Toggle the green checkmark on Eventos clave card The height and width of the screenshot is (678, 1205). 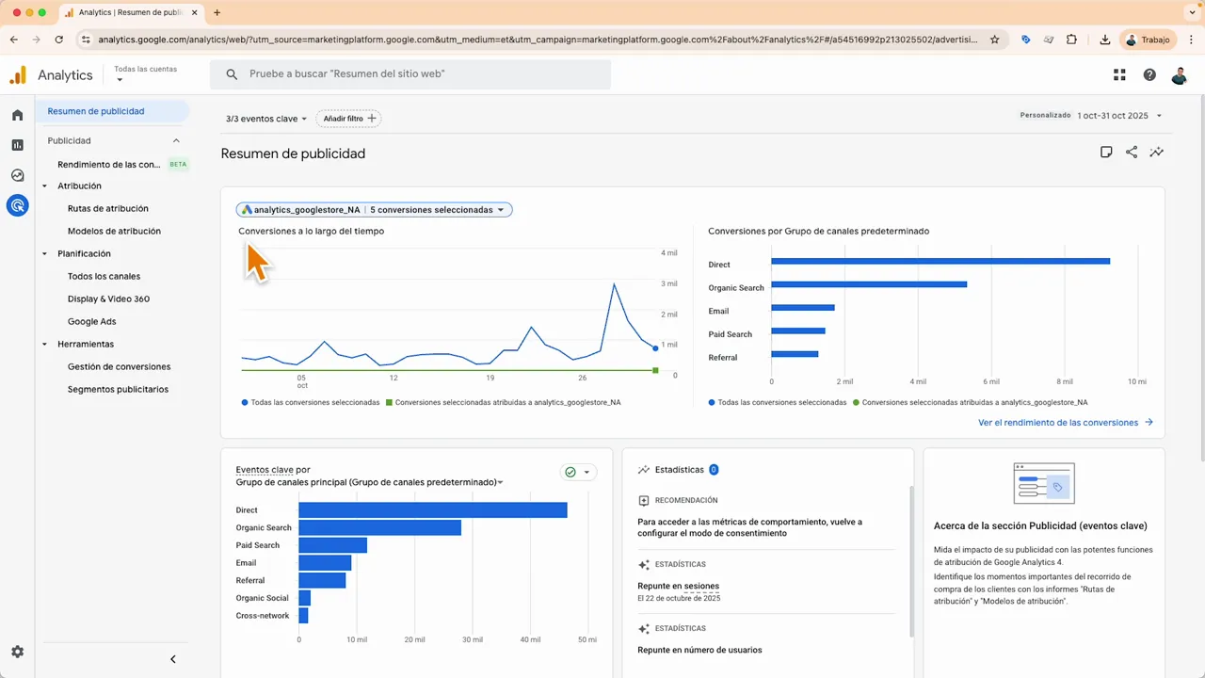click(570, 471)
